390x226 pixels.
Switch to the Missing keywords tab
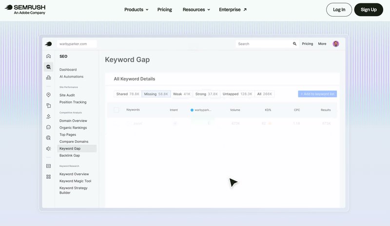click(x=156, y=94)
